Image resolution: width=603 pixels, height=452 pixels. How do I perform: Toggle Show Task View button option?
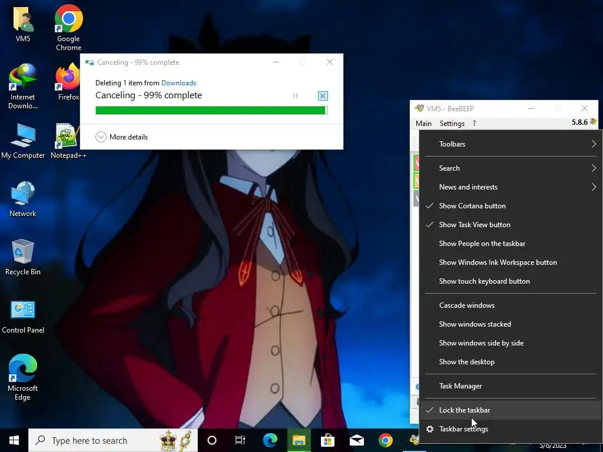(511, 225)
